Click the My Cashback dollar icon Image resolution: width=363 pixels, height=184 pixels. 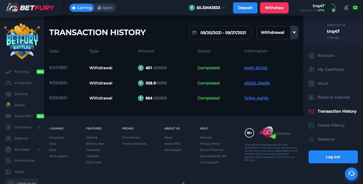tap(311, 70)
